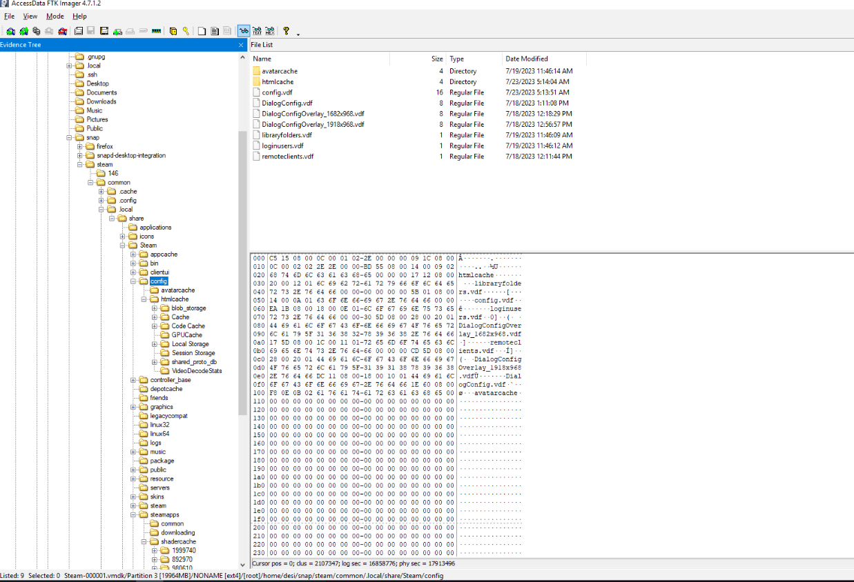Viewport: 854px width, 582px height.
Task: Click the Capture Memory chip icon
Action: [x=156, y=31]
